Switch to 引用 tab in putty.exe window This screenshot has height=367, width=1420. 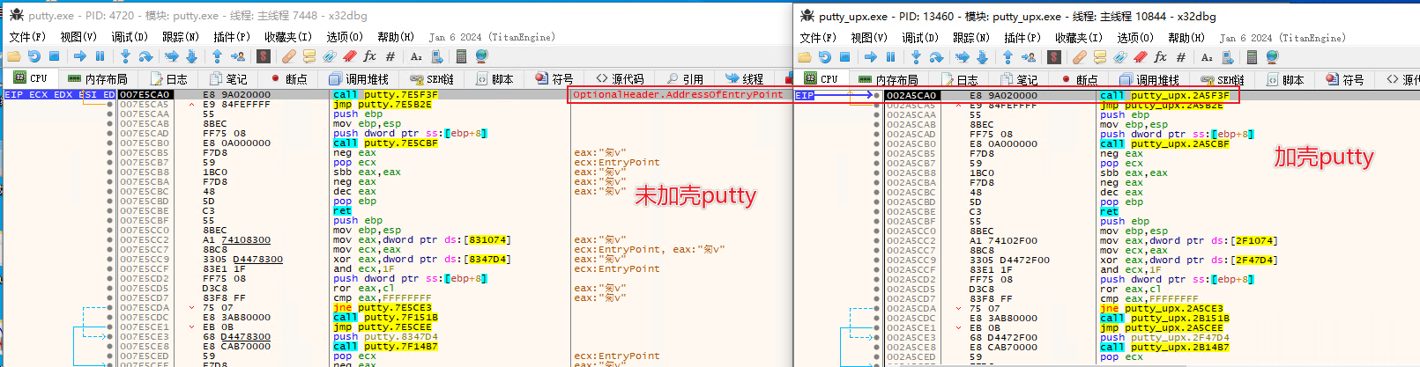[x=685, y=78]
